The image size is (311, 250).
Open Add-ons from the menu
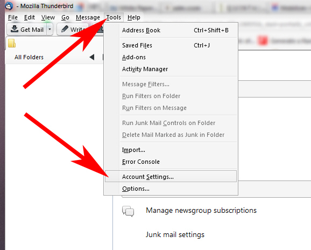171,57
